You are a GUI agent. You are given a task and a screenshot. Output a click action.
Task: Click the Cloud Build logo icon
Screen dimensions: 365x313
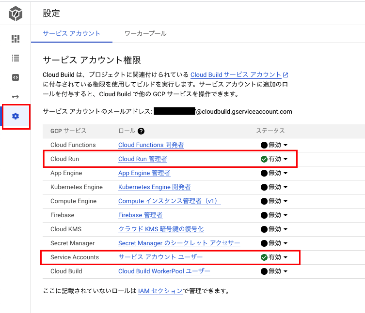pyautogui.click(x=16, y=13)
